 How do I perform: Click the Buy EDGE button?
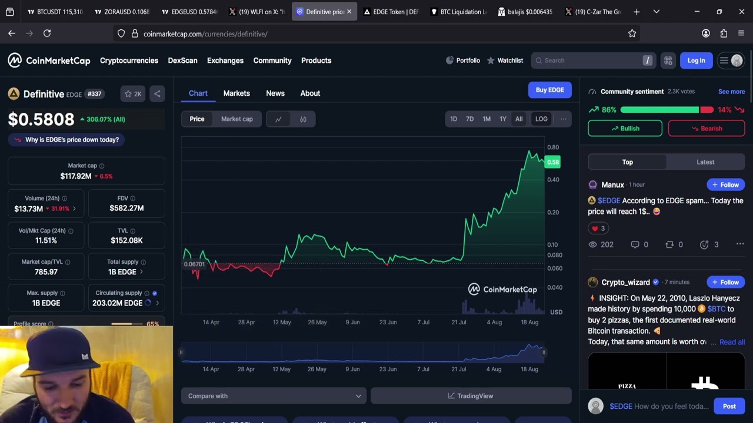550,90
